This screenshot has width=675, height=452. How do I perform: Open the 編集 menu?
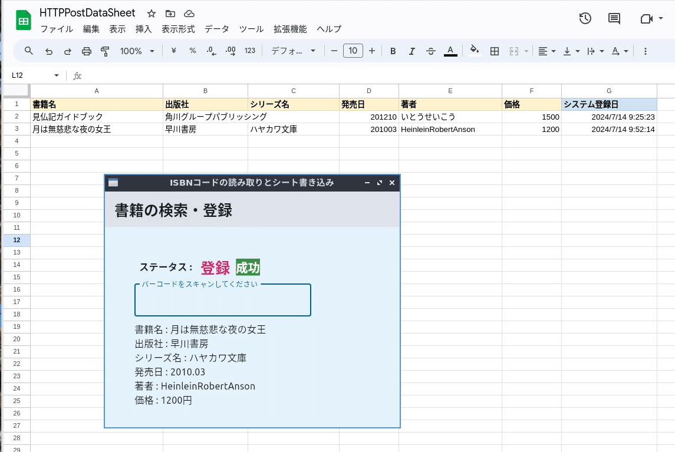(x=91, y=29)
